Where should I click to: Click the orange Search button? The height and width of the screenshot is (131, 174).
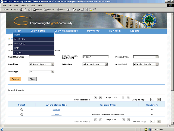click(x=15, y=79)
